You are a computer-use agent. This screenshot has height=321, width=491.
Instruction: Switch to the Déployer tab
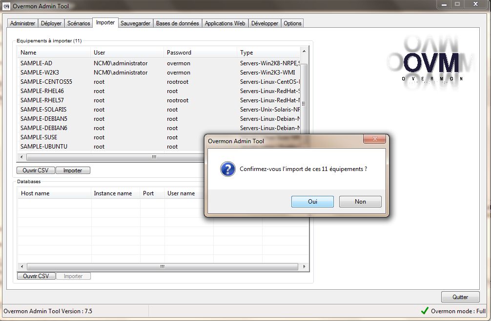pyautogui.click(x=51, y=23)
